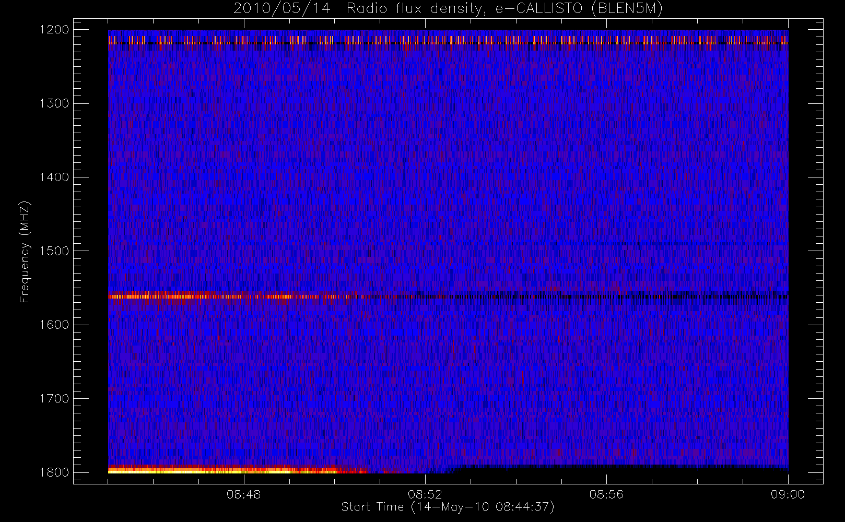Click the 1300 frequency tick label

(54, 103)
